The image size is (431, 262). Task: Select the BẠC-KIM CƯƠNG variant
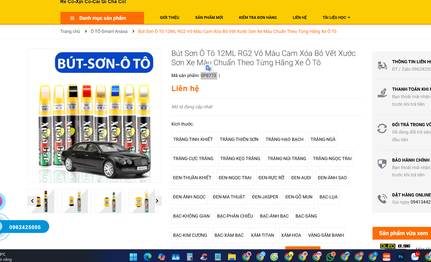pos(190,235)
